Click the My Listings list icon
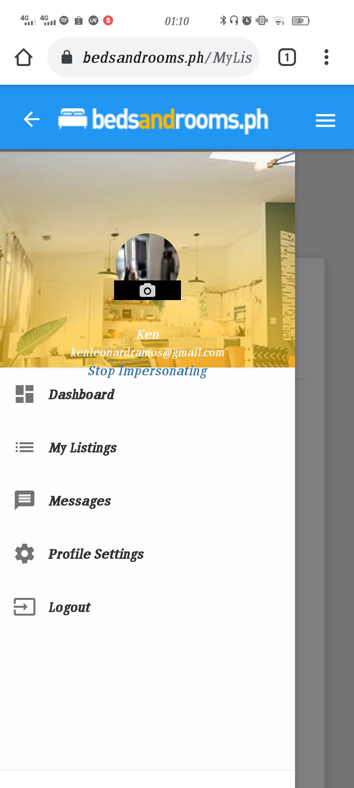354x788 pixels. (x=25, y=447)
